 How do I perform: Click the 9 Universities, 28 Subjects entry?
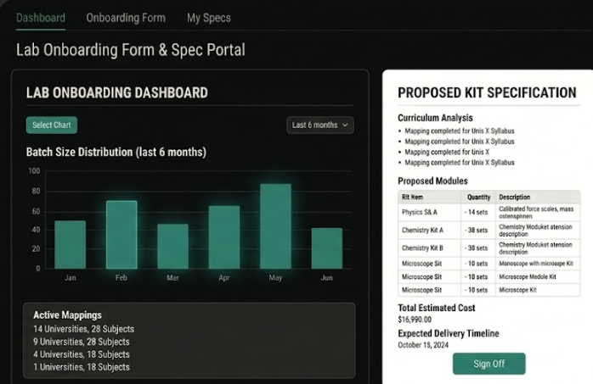[x=82, y=342]
